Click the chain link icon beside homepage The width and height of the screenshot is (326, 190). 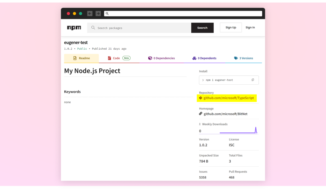click(x=201, y=114)
